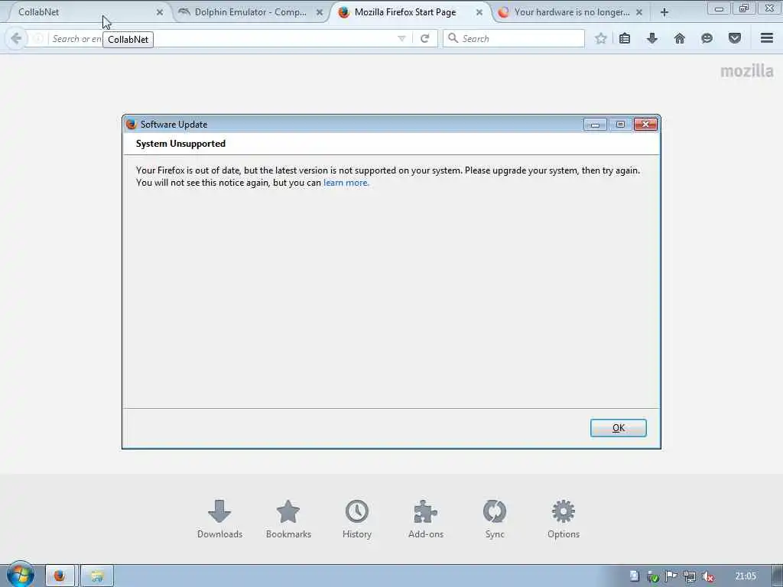
Task: Open History from the start page
Action: (357, 519)
